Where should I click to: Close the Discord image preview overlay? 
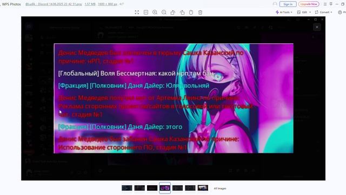(x=317, y=27)
